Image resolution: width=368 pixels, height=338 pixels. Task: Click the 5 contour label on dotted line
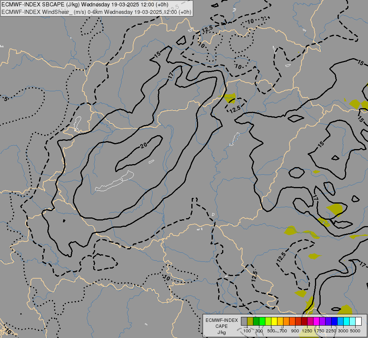[6, 99]
